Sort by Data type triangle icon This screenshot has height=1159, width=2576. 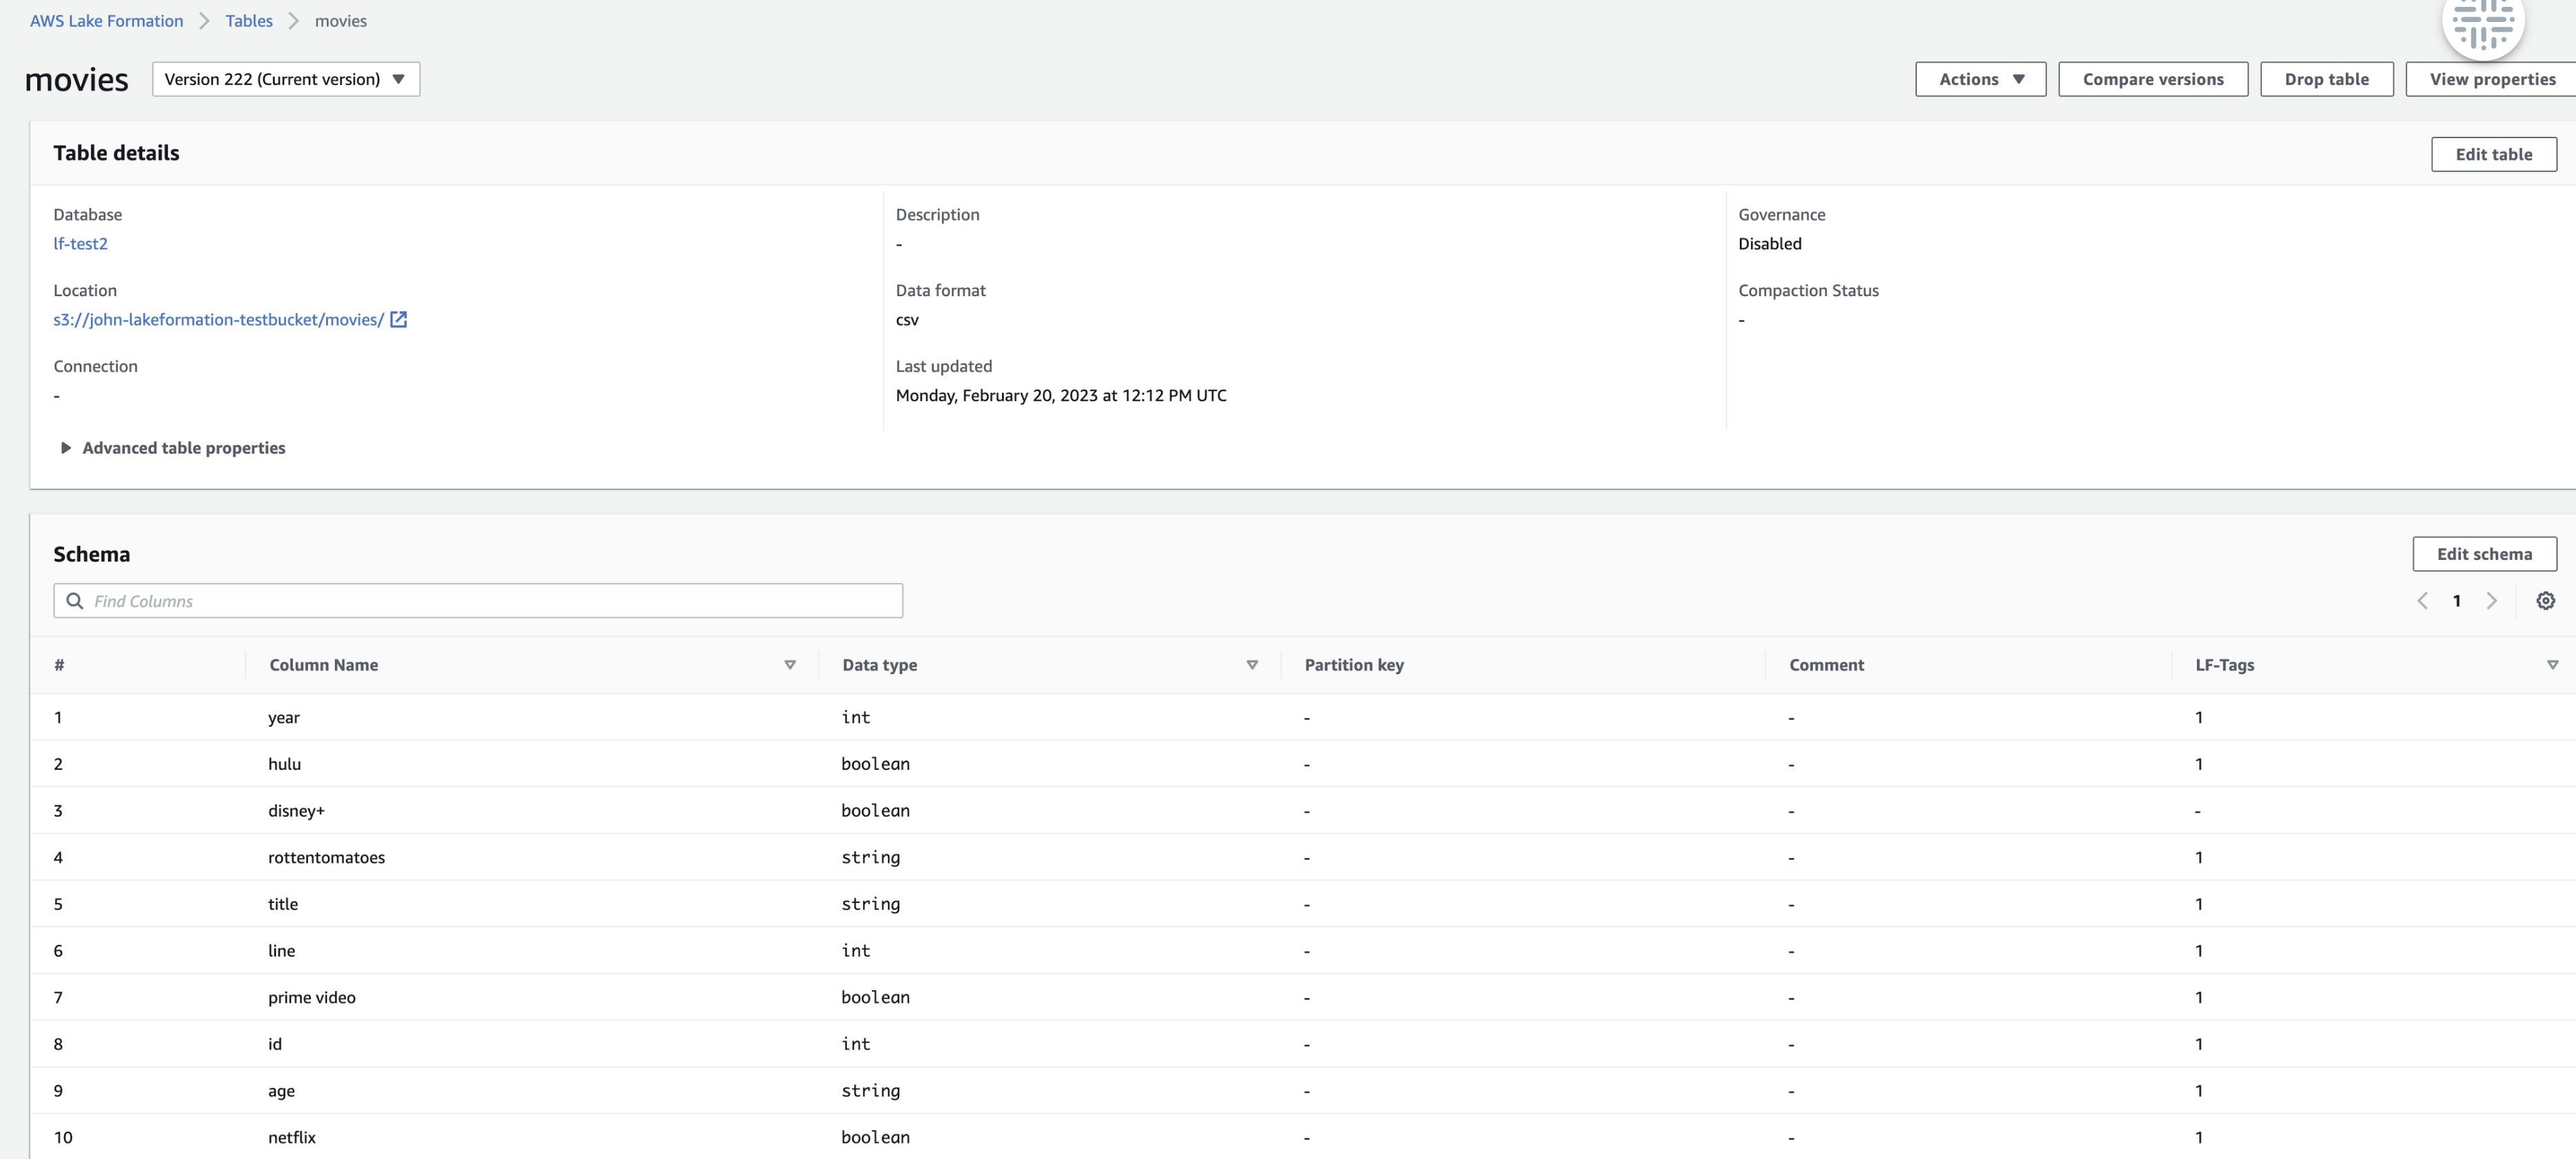click(x=1252, y=665)
